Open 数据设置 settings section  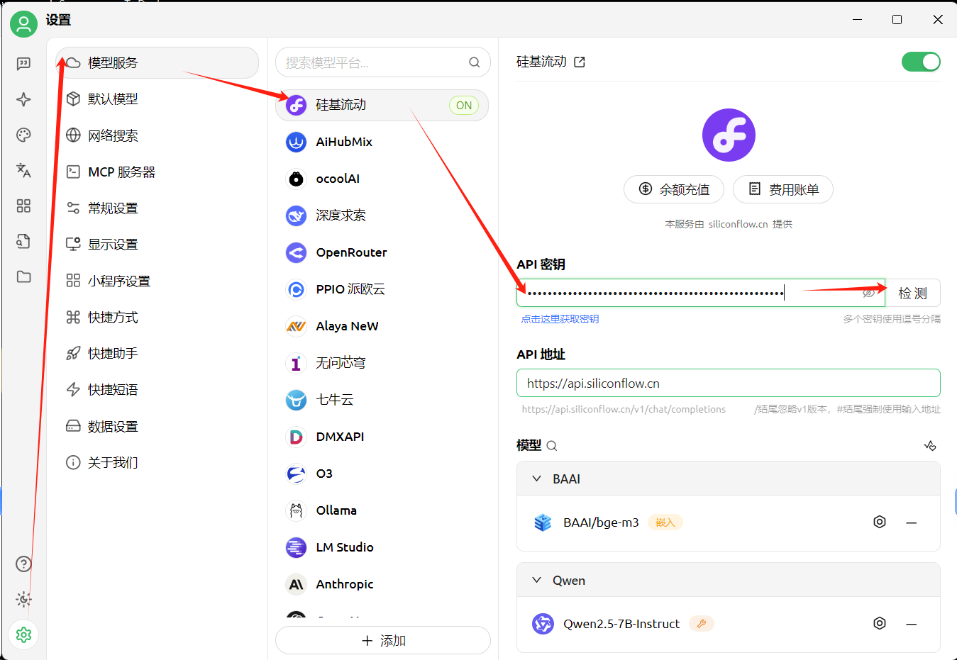157,426
